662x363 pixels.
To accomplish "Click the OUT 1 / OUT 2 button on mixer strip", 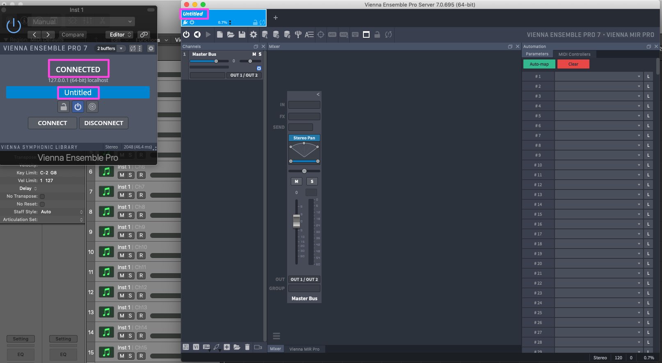I will click(x=304, y=279).
